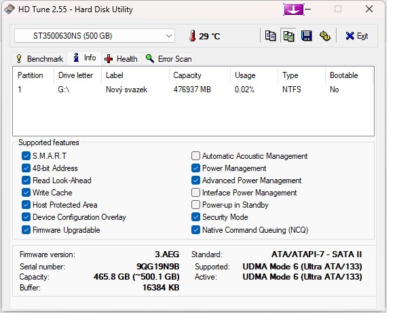Close the HD Tune window
395x321 pixels.
tap(369, 9)
